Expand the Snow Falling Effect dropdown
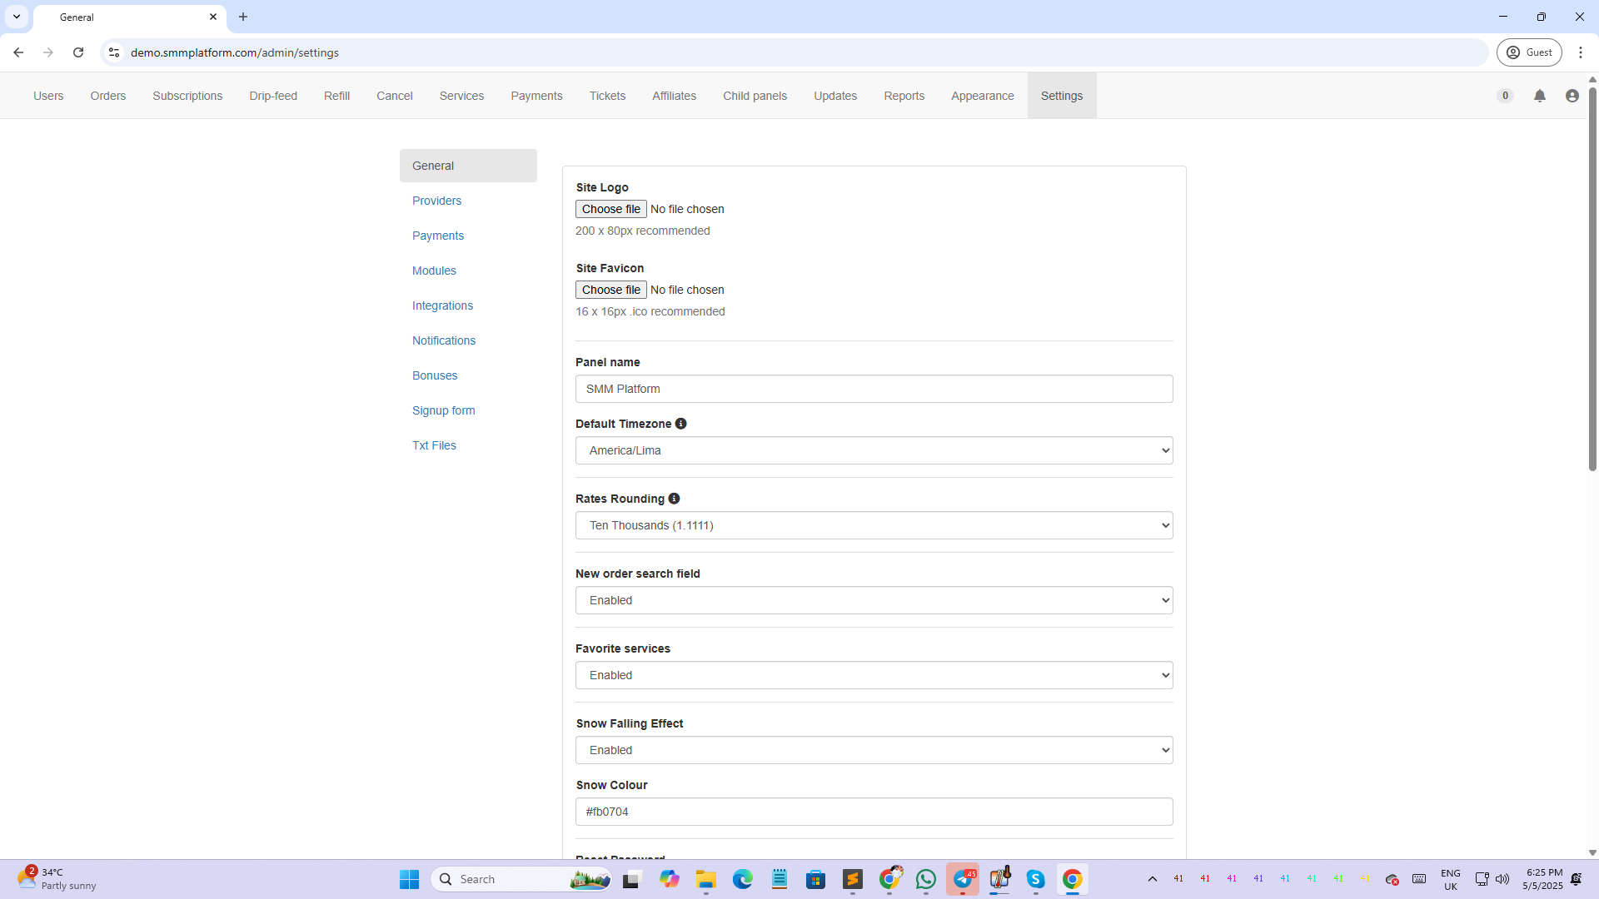The height and width of the screenshot is (899, 1599). coord(874,750)
